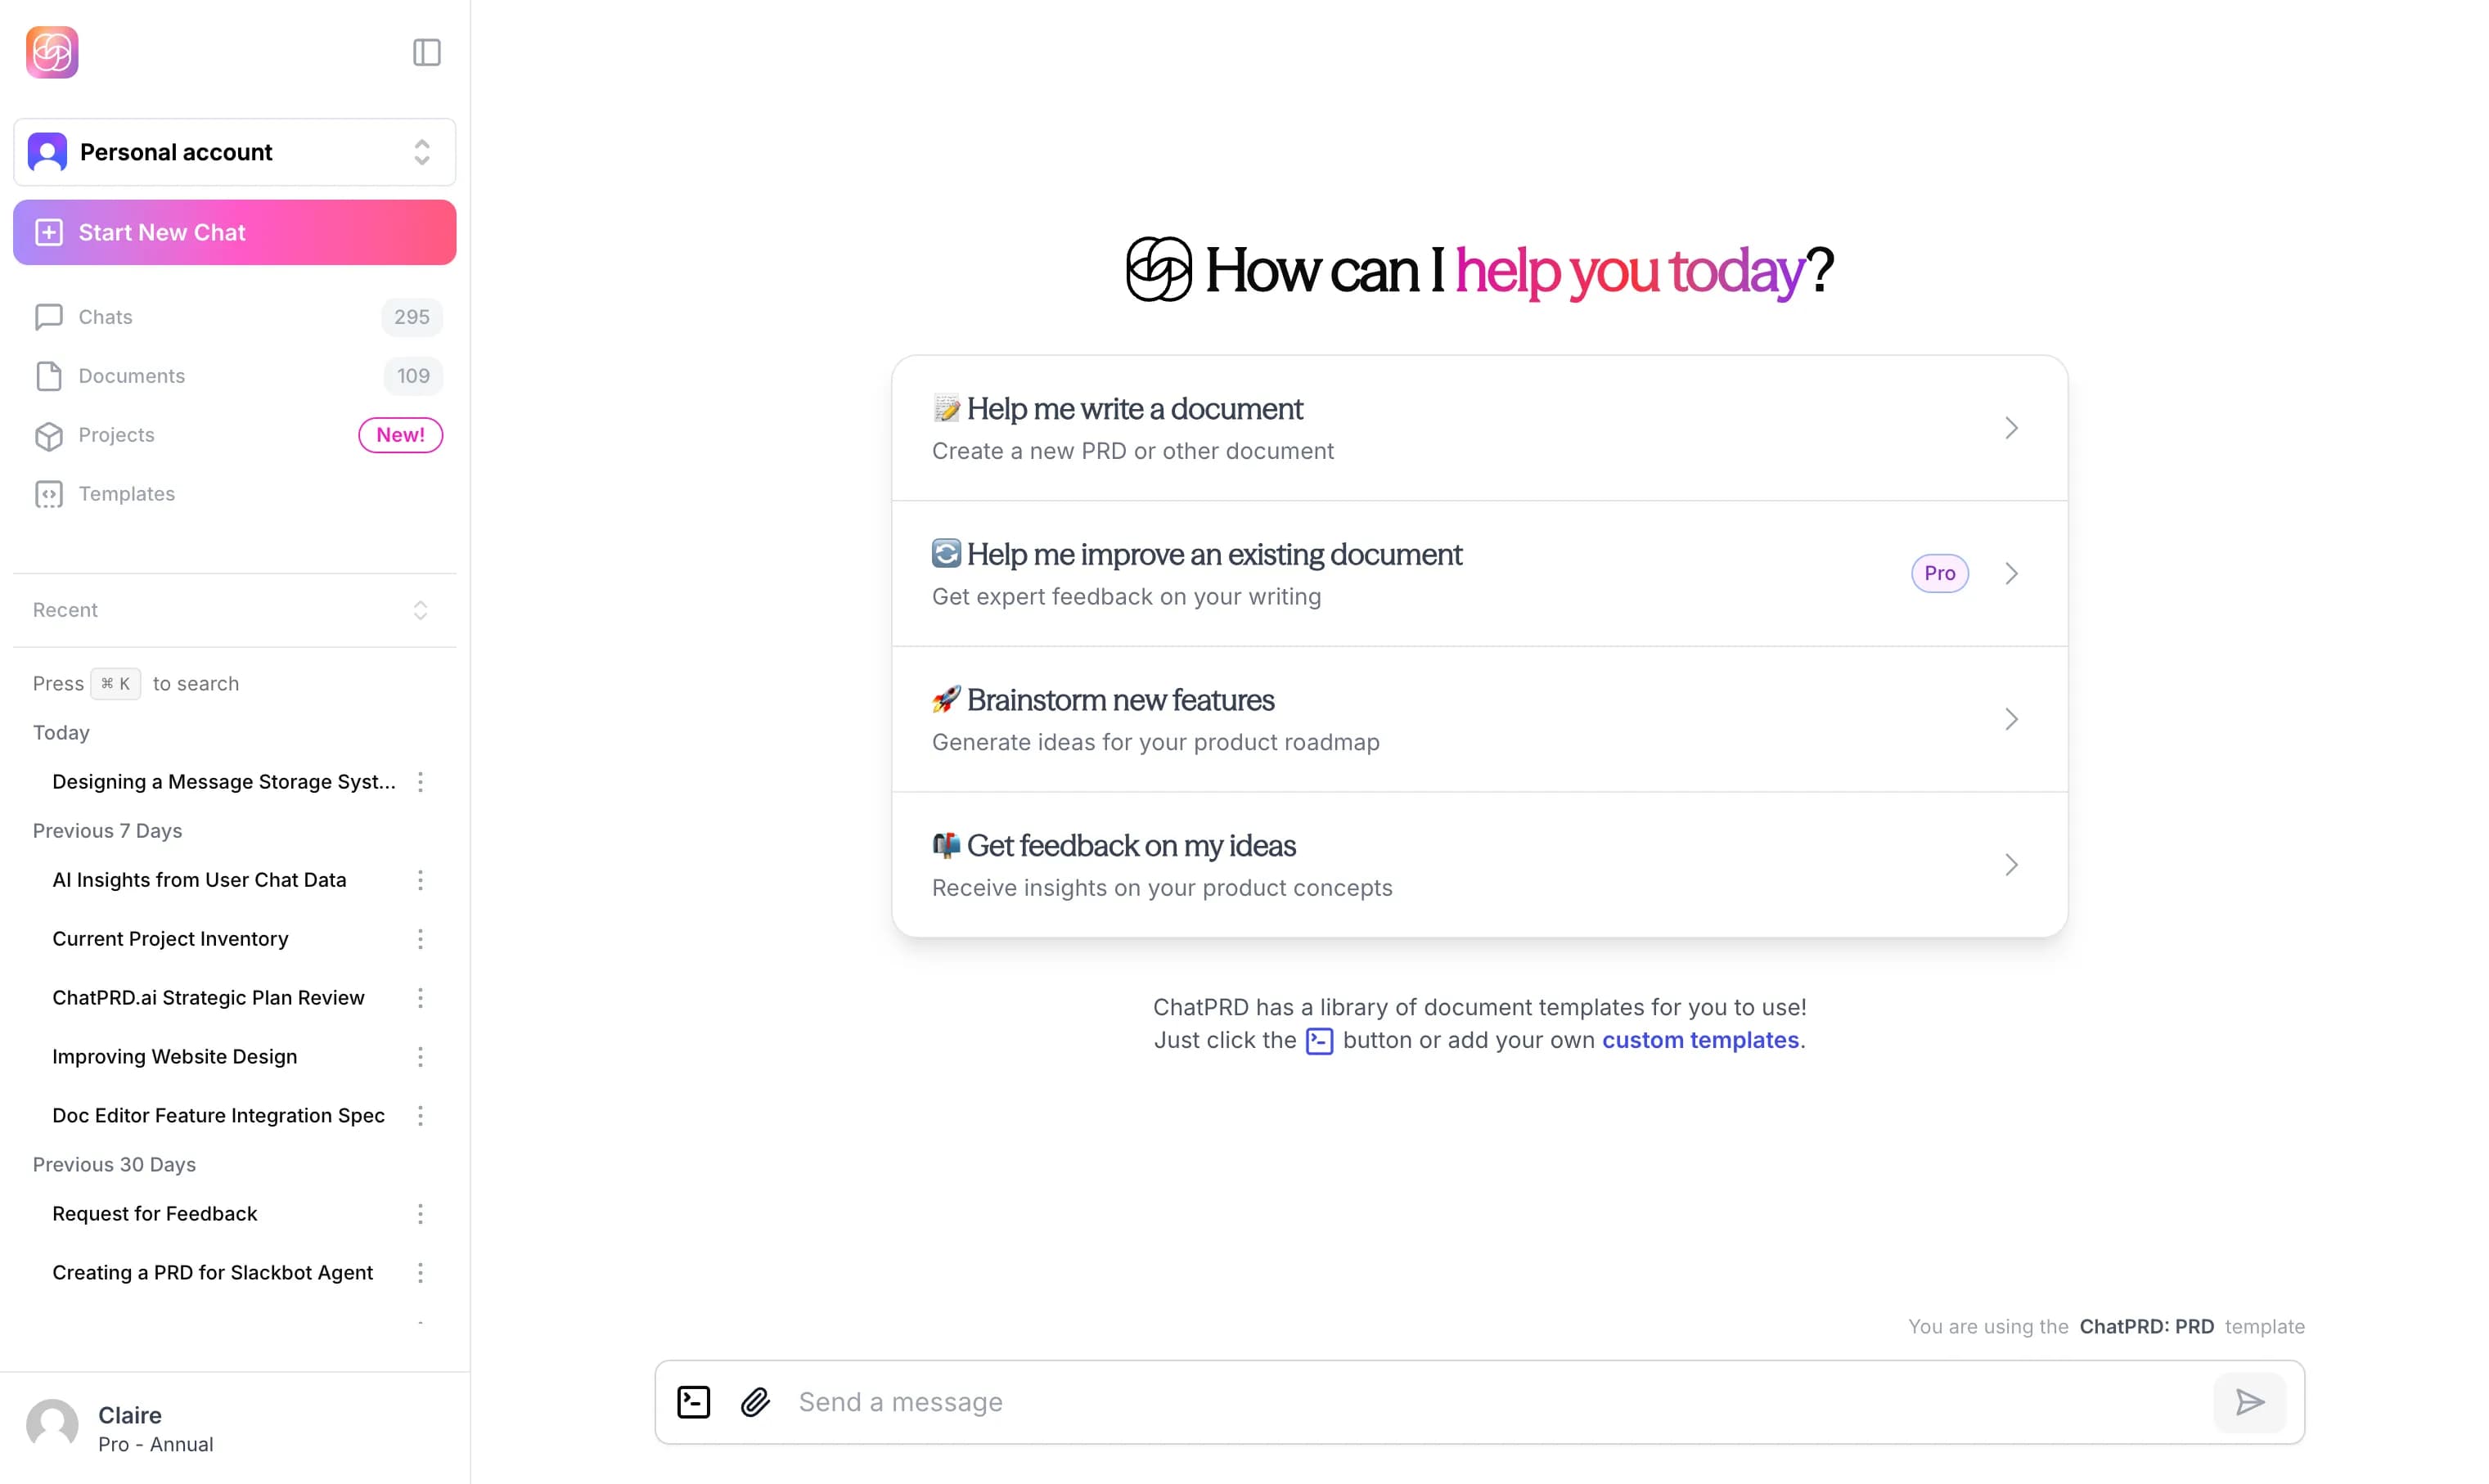
Task: Open Documents in the sidebar
Action: coord(132,376)
